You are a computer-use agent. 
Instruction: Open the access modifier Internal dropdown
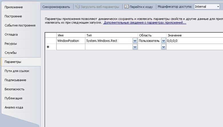(x=217, y=7)
